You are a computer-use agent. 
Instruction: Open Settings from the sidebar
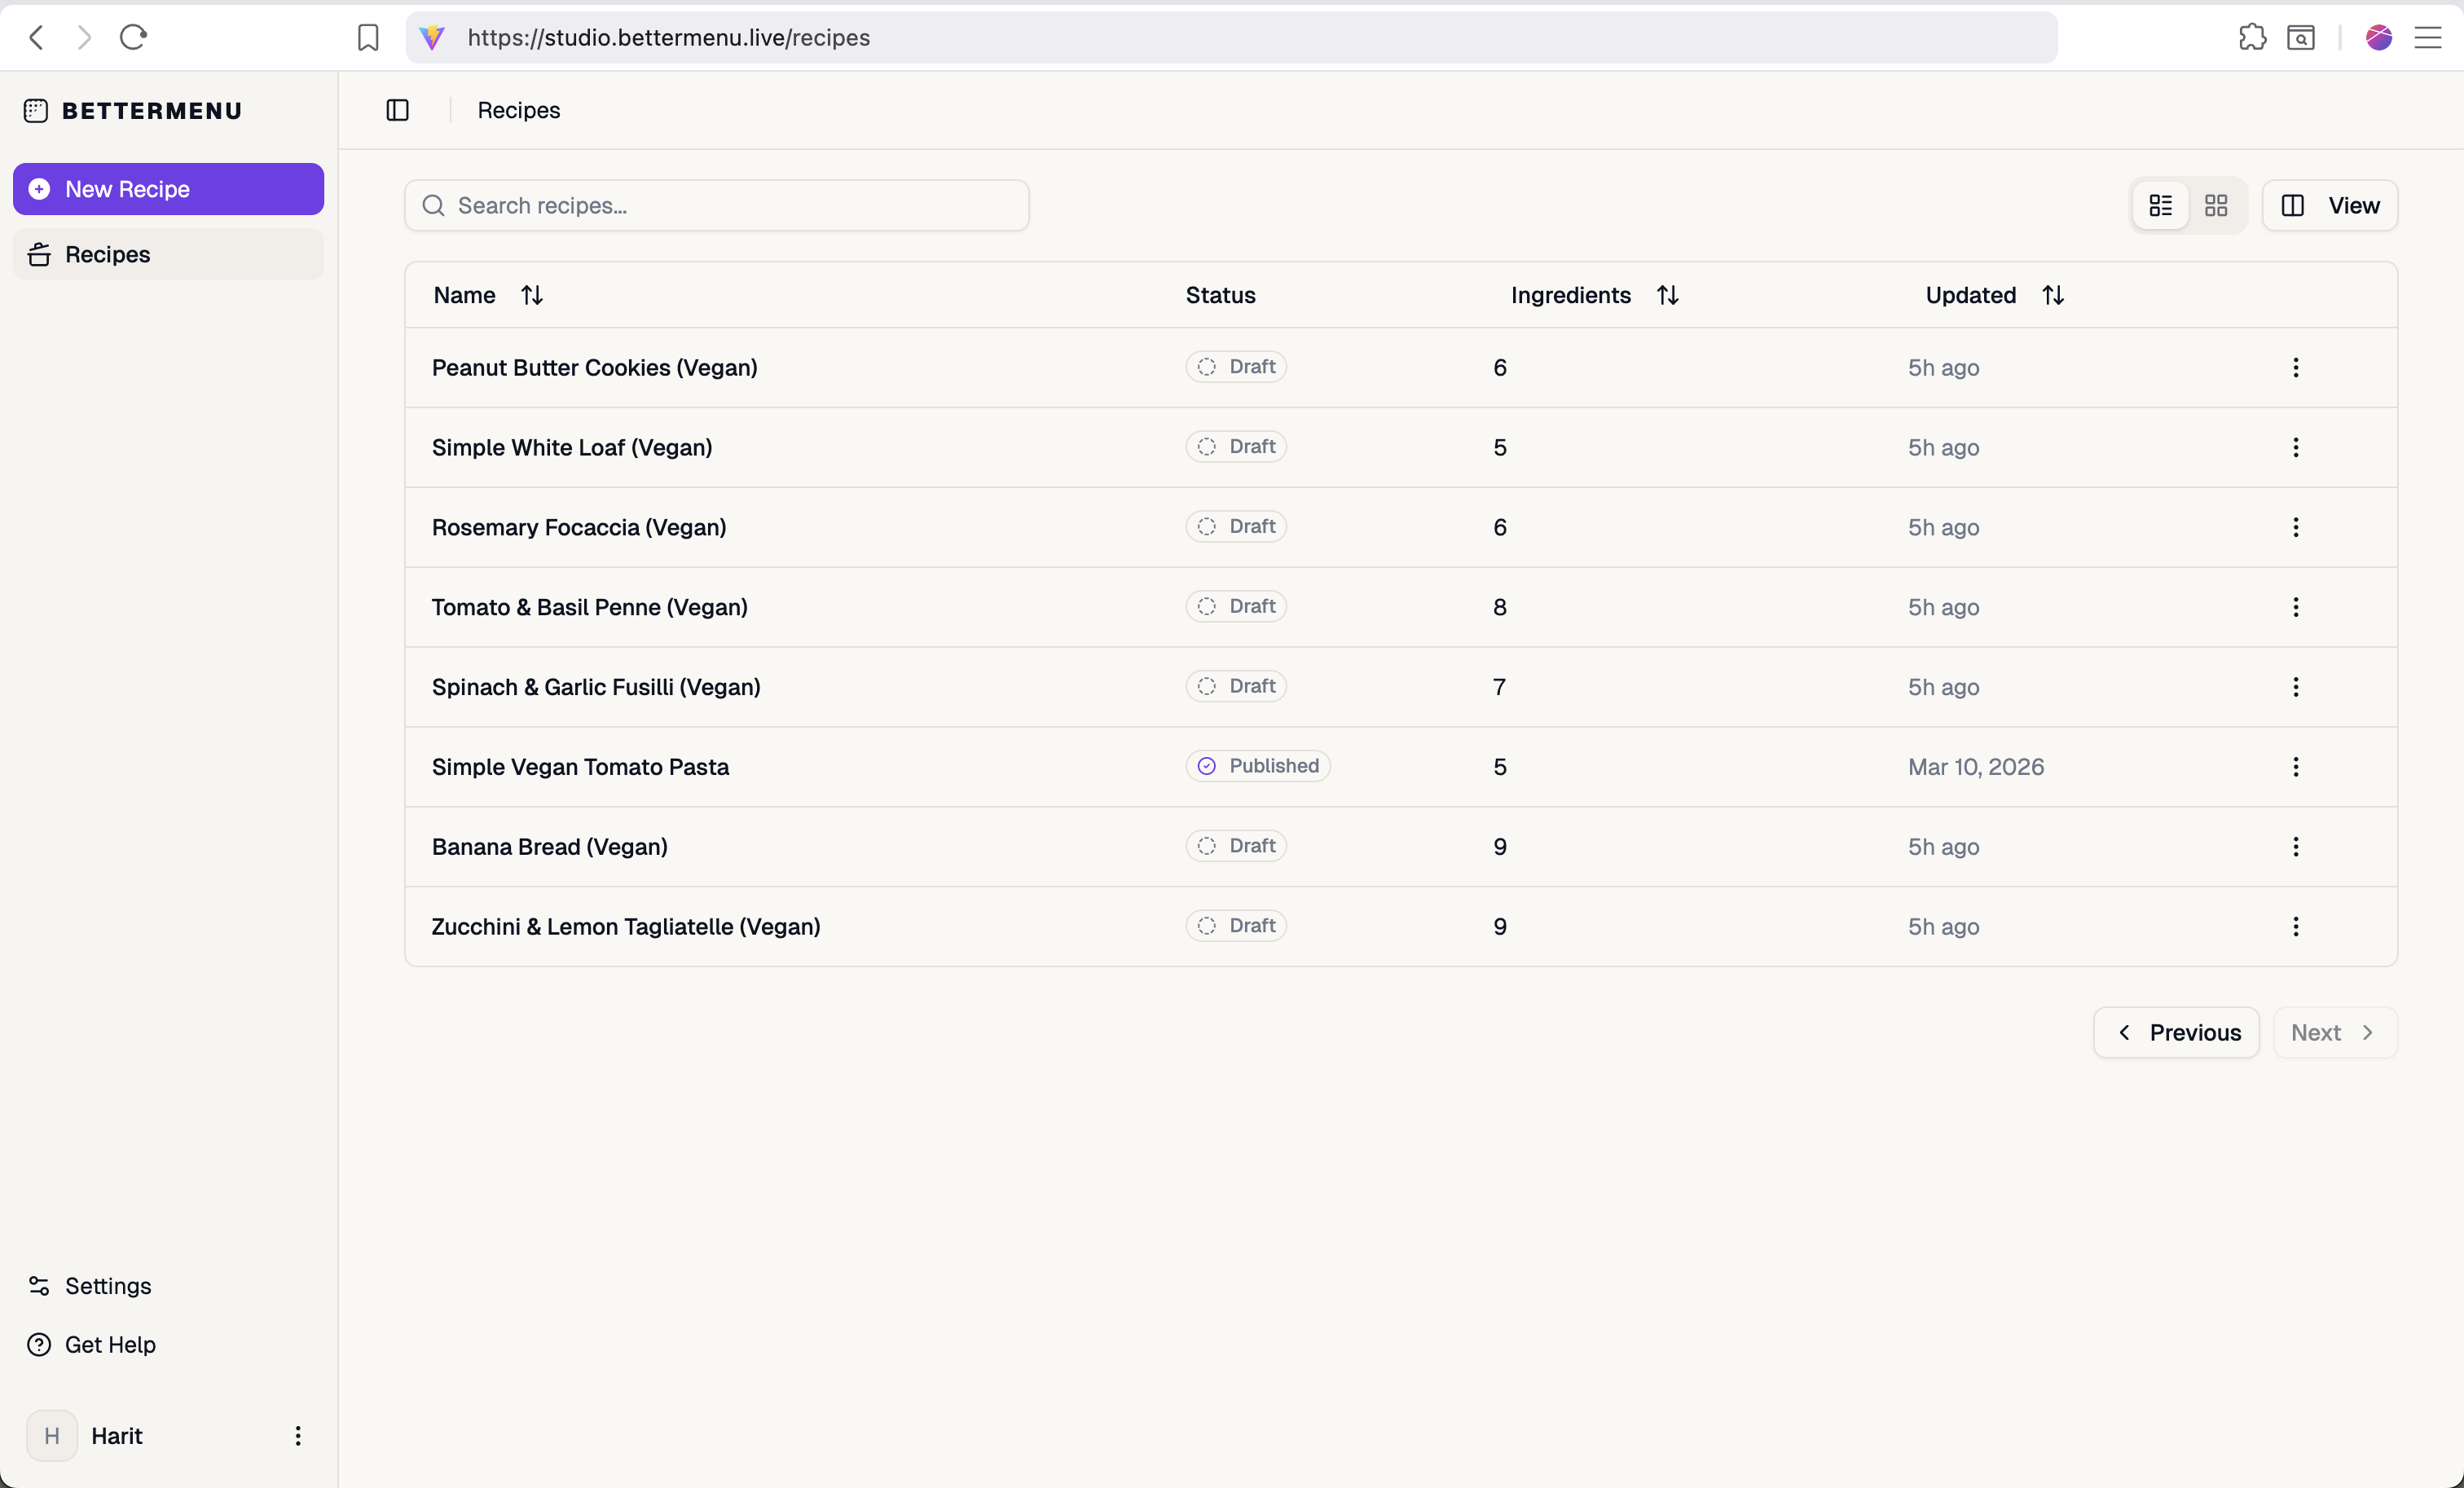pos(108,1285)
